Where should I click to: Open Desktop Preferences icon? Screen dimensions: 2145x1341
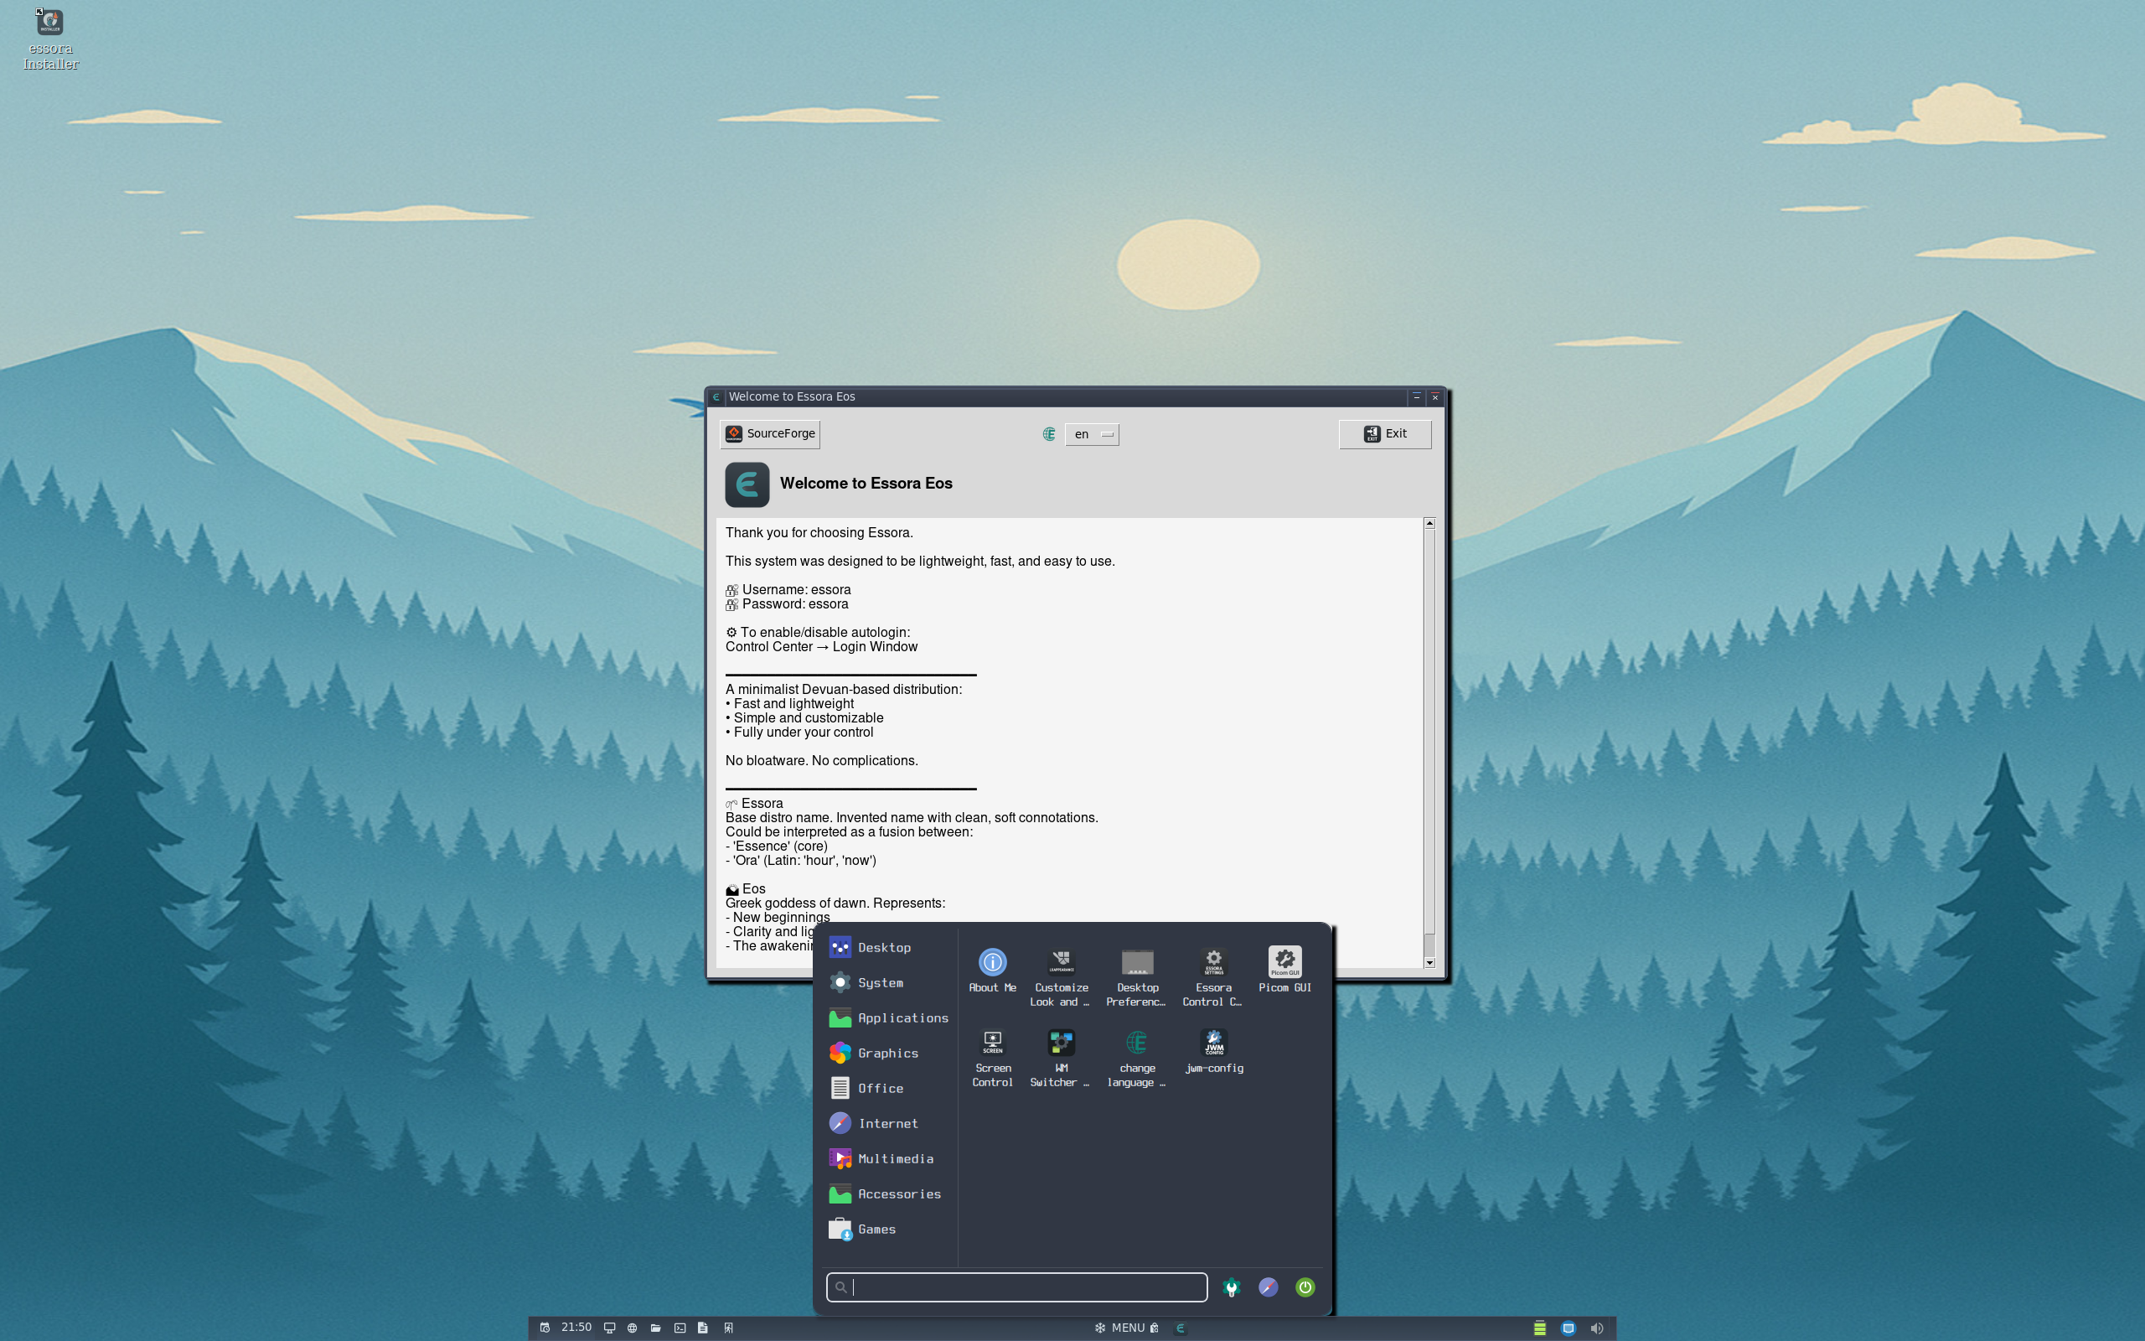(1137, 977)
